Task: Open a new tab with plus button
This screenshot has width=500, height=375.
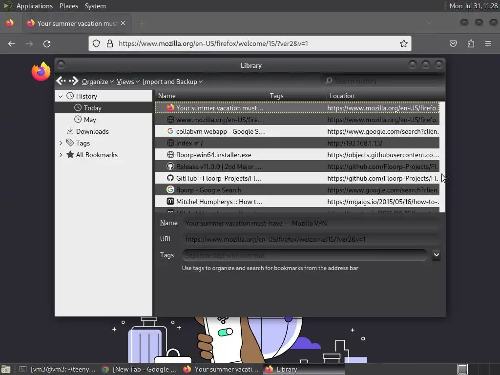Action: pyautogui.click(x=142, y=23)
